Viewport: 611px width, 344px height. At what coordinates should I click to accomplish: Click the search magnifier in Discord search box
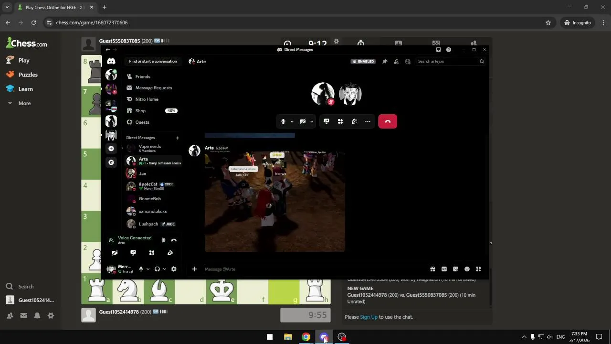[482, 61]
